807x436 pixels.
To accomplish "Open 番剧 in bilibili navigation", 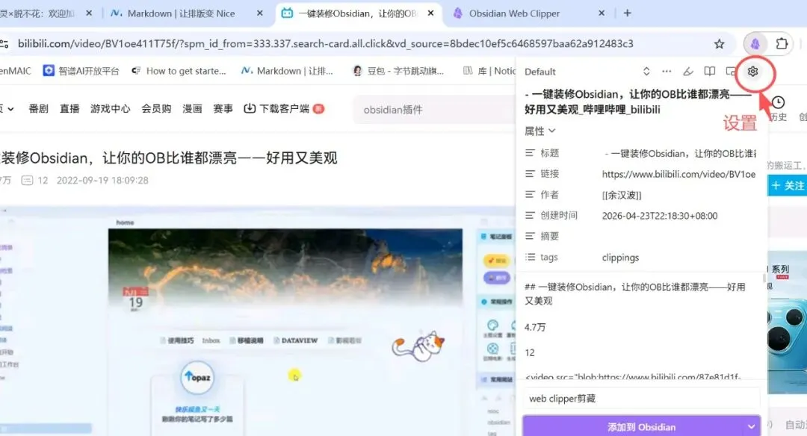I will [39, 108].
